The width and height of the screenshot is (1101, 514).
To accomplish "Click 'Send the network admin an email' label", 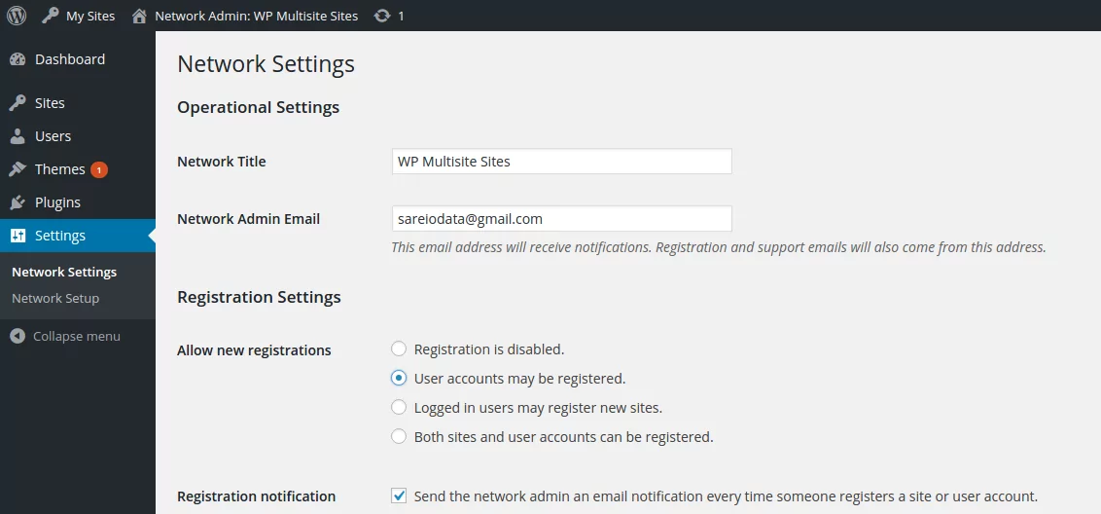I will coord(726,496).
